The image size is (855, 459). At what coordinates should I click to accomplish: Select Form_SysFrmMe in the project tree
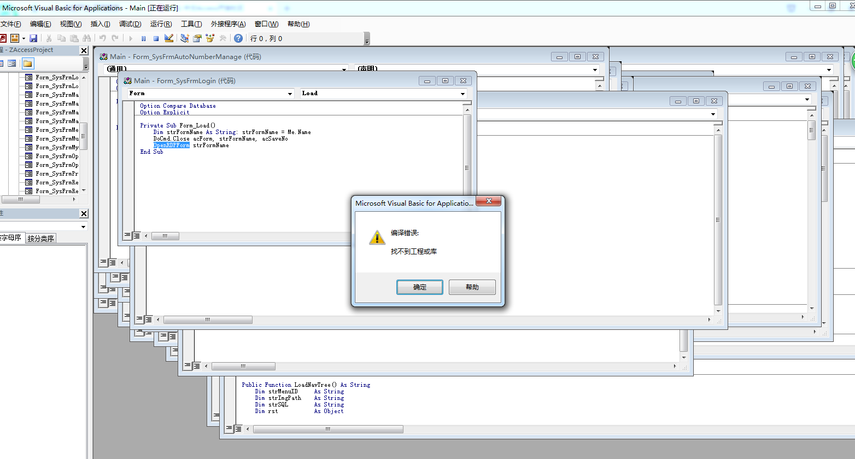click(57, 130)
